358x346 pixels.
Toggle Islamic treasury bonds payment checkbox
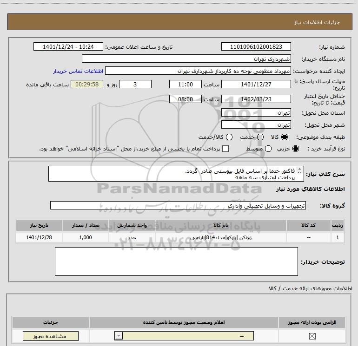coord(225,149)
